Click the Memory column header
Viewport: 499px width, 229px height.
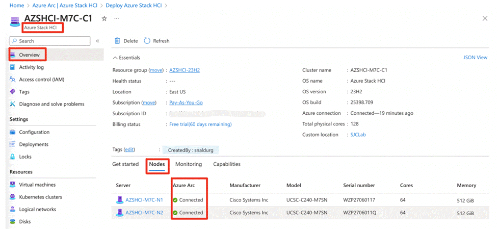pyautogui.click(x=466, y=185)
